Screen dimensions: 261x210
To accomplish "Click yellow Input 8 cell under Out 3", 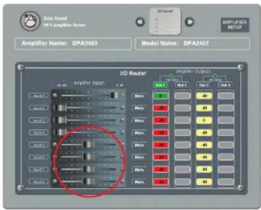I will coord(204,182).
